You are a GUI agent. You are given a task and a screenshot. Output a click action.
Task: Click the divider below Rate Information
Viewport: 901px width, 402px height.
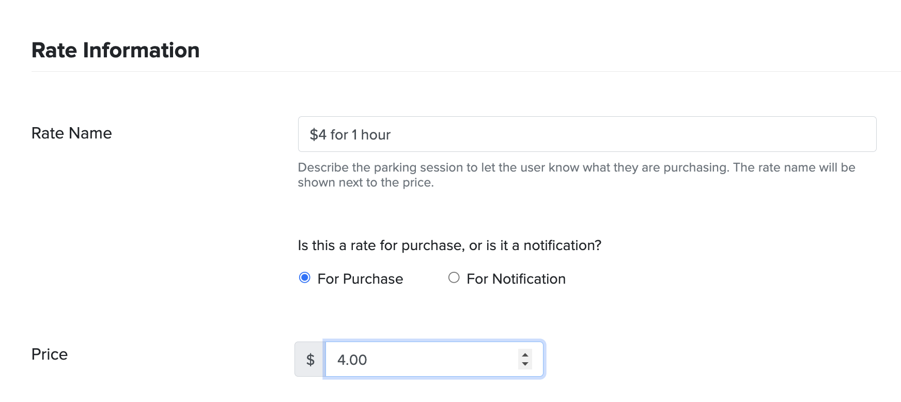[449, 72]
